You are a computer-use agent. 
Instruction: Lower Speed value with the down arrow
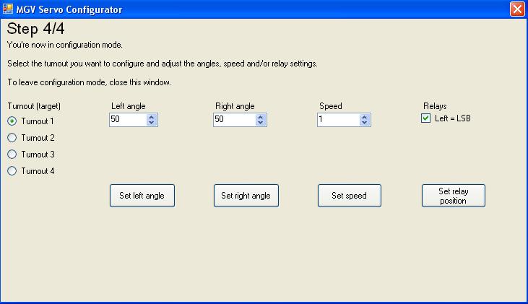(365, 123)
